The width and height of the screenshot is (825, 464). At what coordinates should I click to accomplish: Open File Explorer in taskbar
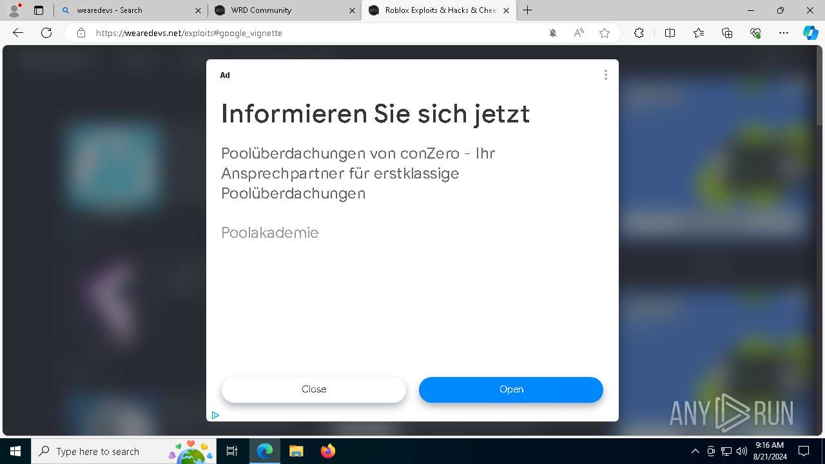click(296, 451)
